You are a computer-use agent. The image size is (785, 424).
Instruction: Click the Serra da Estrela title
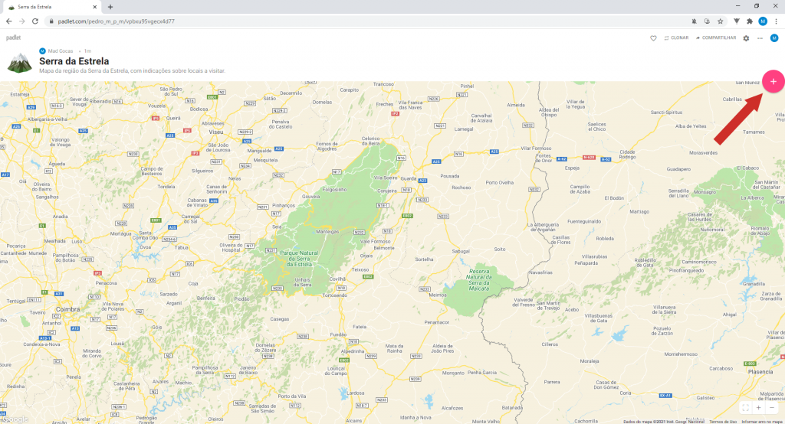pos(74,61)
